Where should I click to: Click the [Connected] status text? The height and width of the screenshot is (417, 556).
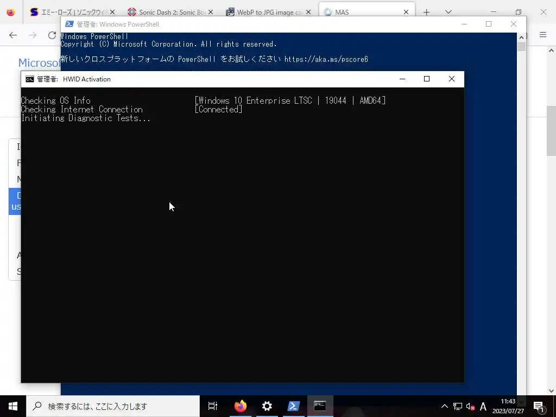[x=218, y=109]
